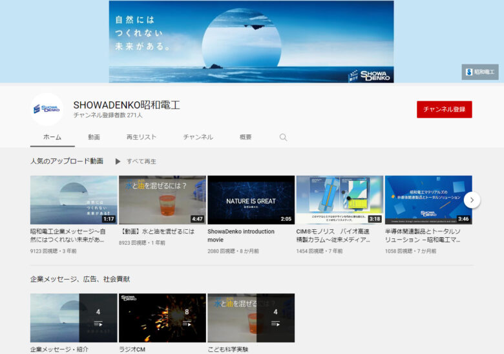The height and width of the screenshot is (354, 504).
Task: Open title 【動画】水と油を混ぜるには
Action: coord(157,231)
